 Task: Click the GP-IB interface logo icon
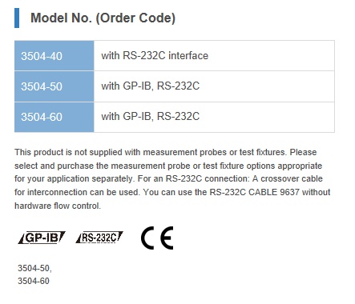click(x=42, y=238)
